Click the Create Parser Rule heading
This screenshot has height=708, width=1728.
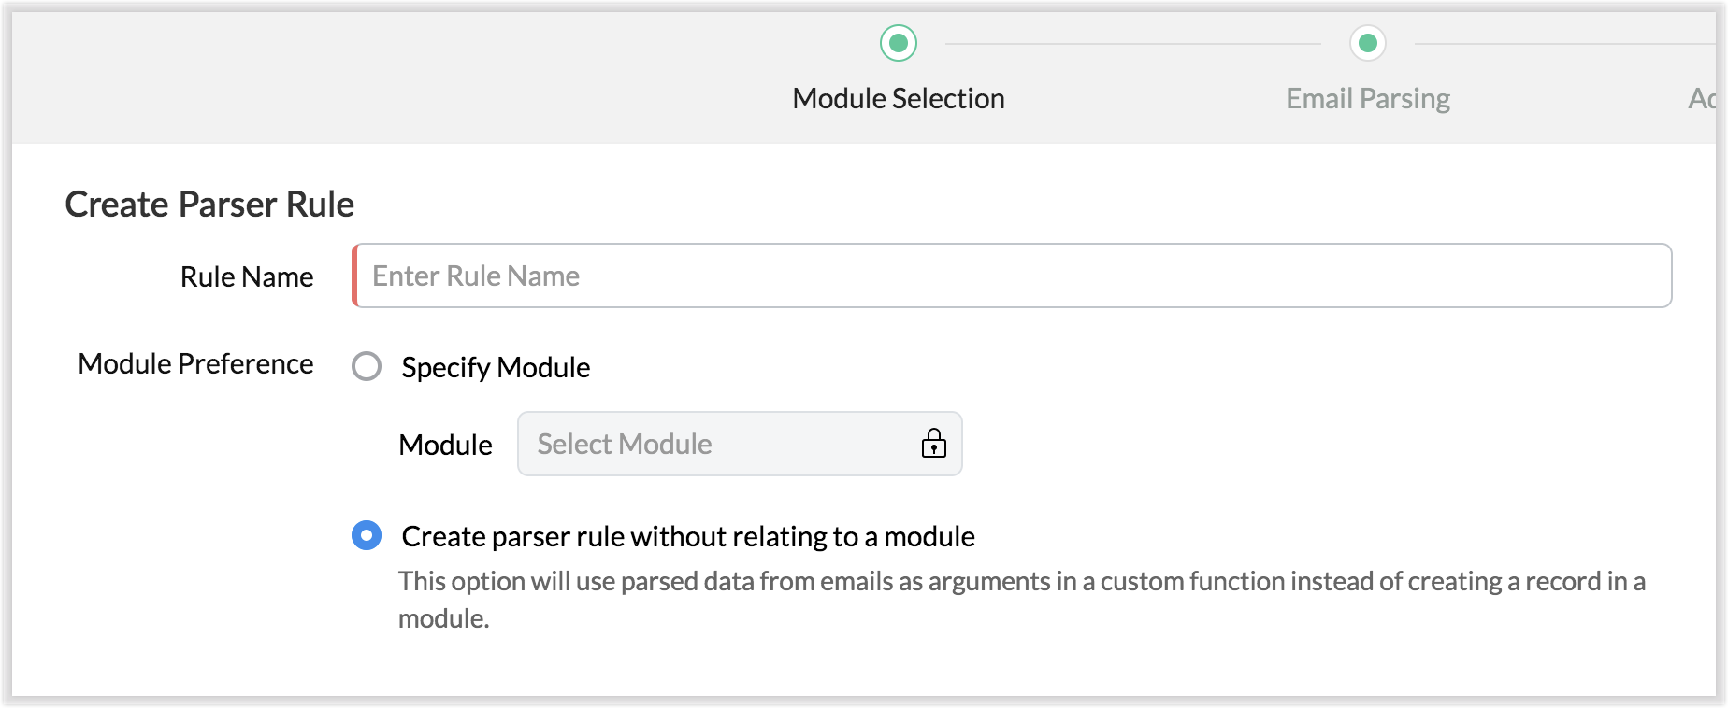point(209,205)
